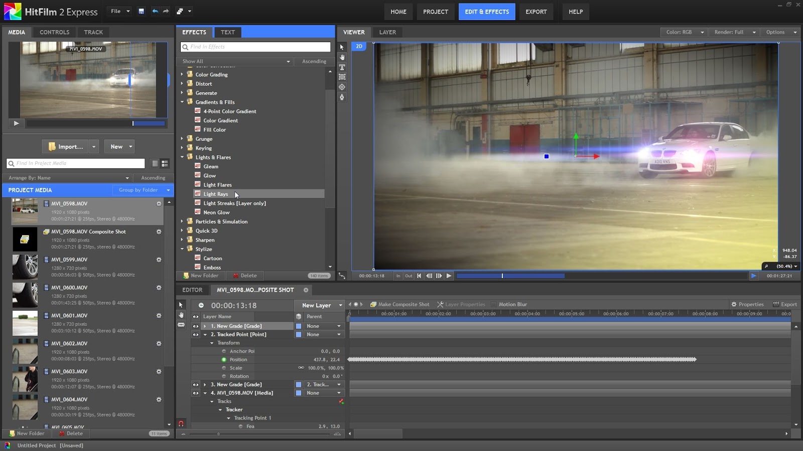Switch to the EXPORT tab

point(536,12)
